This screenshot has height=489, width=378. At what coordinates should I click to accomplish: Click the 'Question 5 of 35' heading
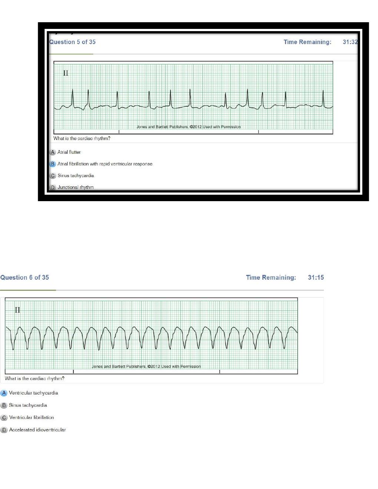coord(72,42)
